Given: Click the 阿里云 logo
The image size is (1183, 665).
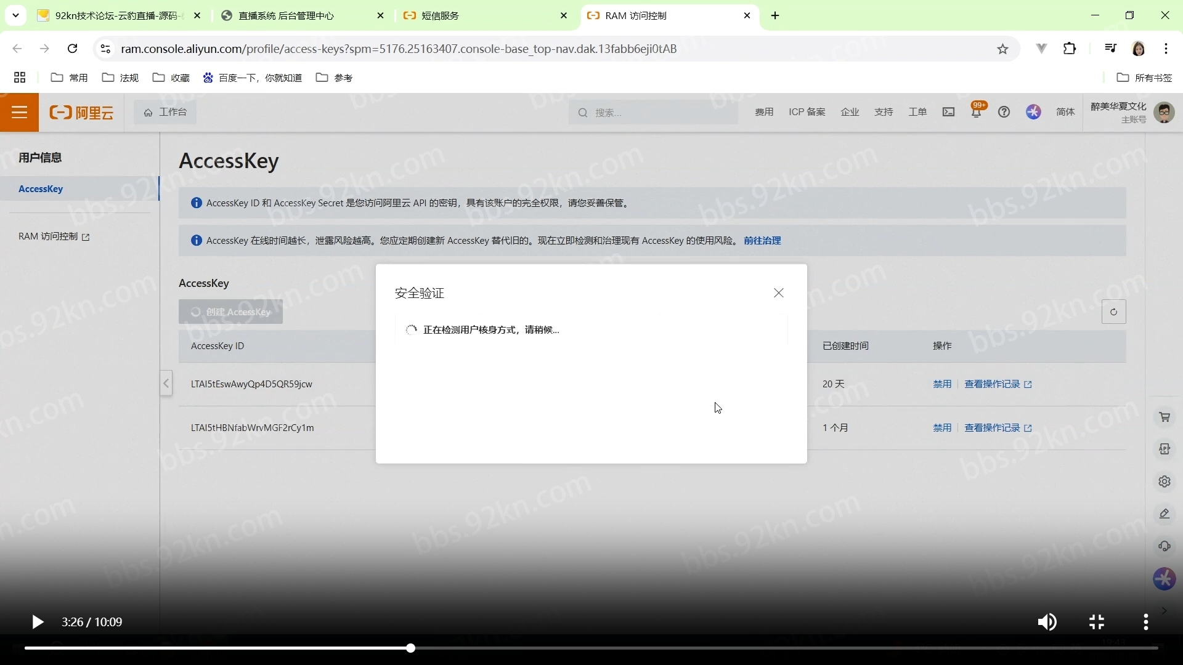Looking at the screenshot, I should point(81,112).
